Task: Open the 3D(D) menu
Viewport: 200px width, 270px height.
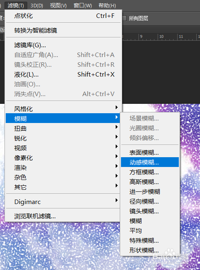Action: pyautogui.click(x=37, y=6)
